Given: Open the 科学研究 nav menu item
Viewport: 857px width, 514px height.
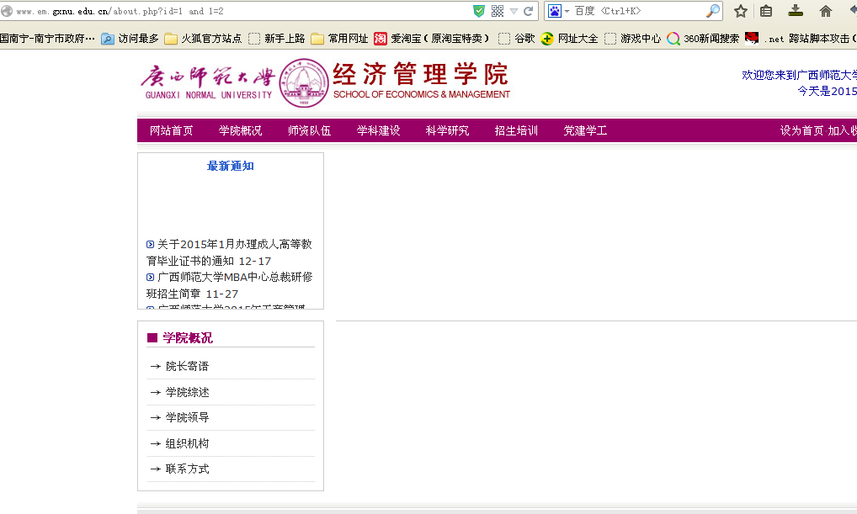Looking at the screenshot, I should (x=447, y=130).
